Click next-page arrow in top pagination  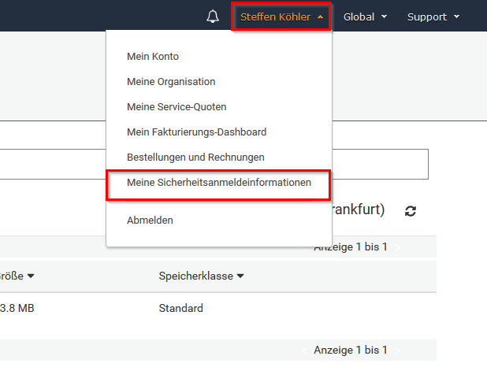click(397, 247)
